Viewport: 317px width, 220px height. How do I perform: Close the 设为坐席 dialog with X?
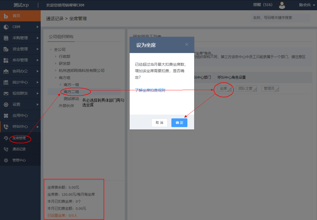(187, 44)
